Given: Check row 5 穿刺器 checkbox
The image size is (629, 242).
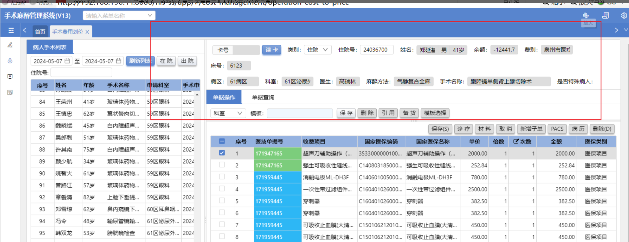Looking at the screenshot, I should point(222,201).
